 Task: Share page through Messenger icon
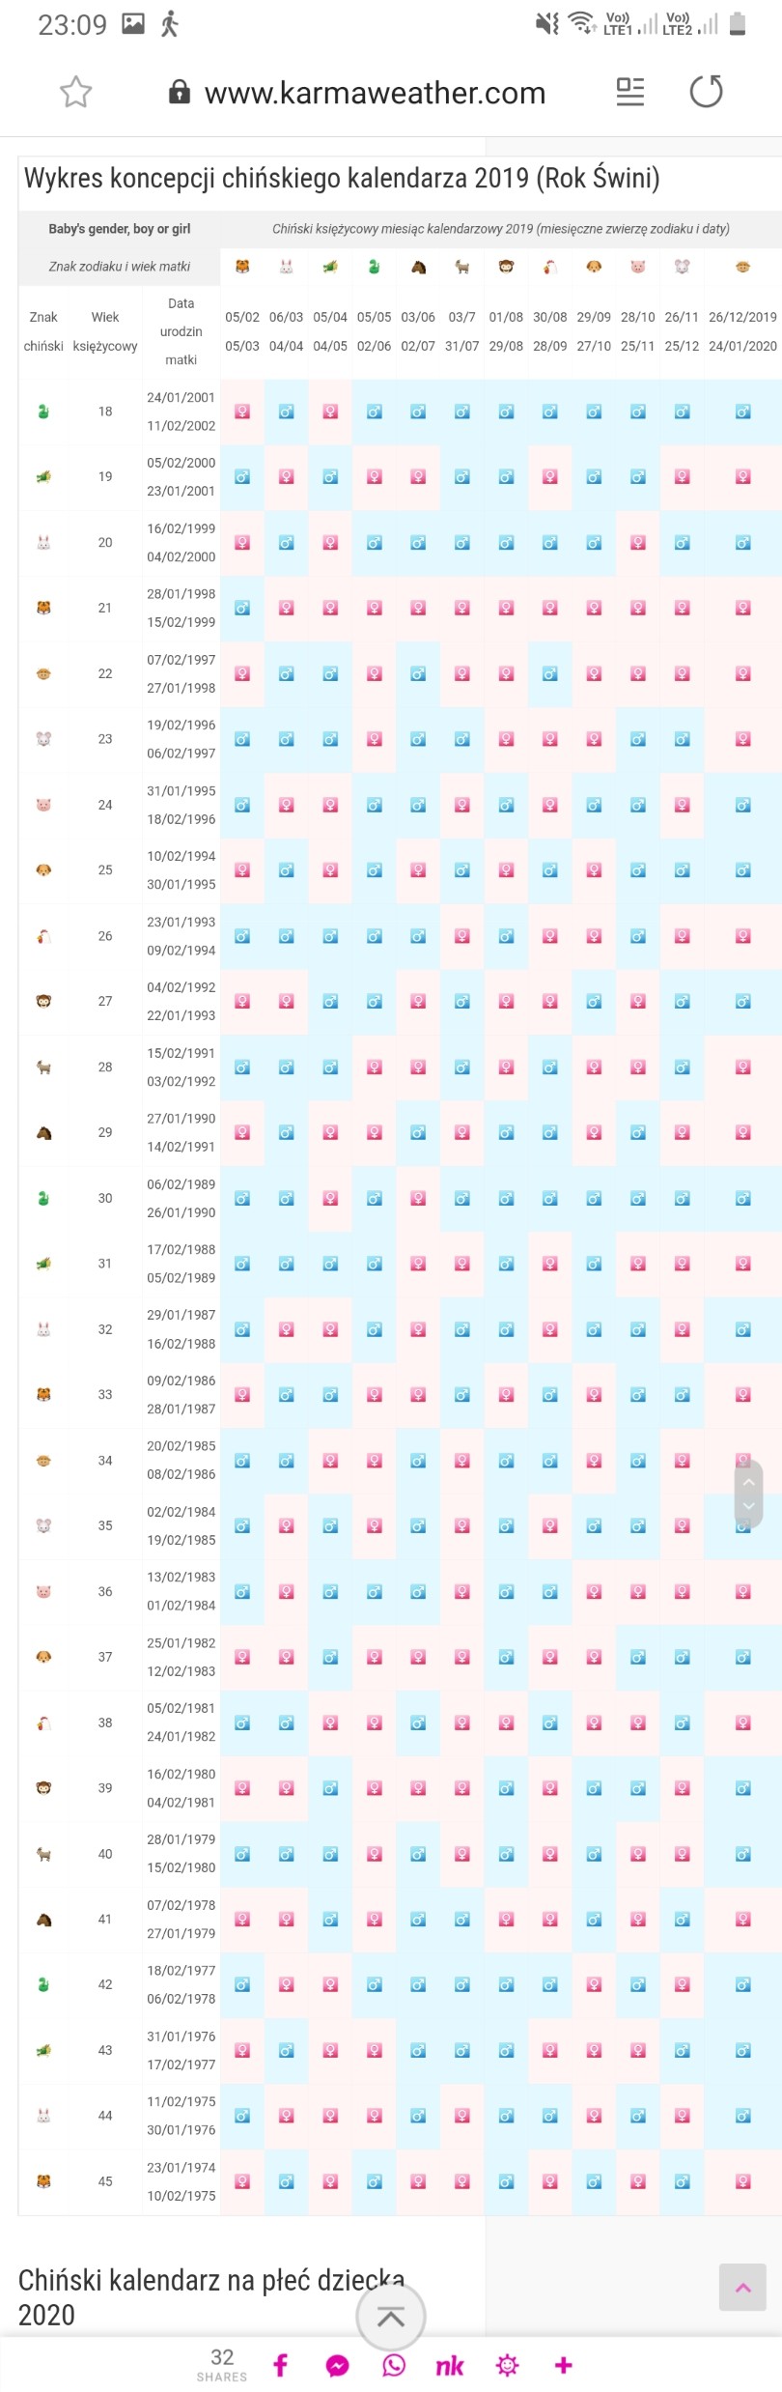[x=337, y=2365]
